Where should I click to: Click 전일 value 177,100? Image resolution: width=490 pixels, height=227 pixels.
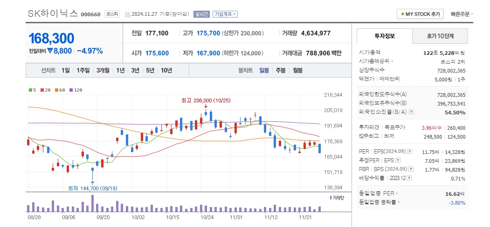tap(157, 33)
